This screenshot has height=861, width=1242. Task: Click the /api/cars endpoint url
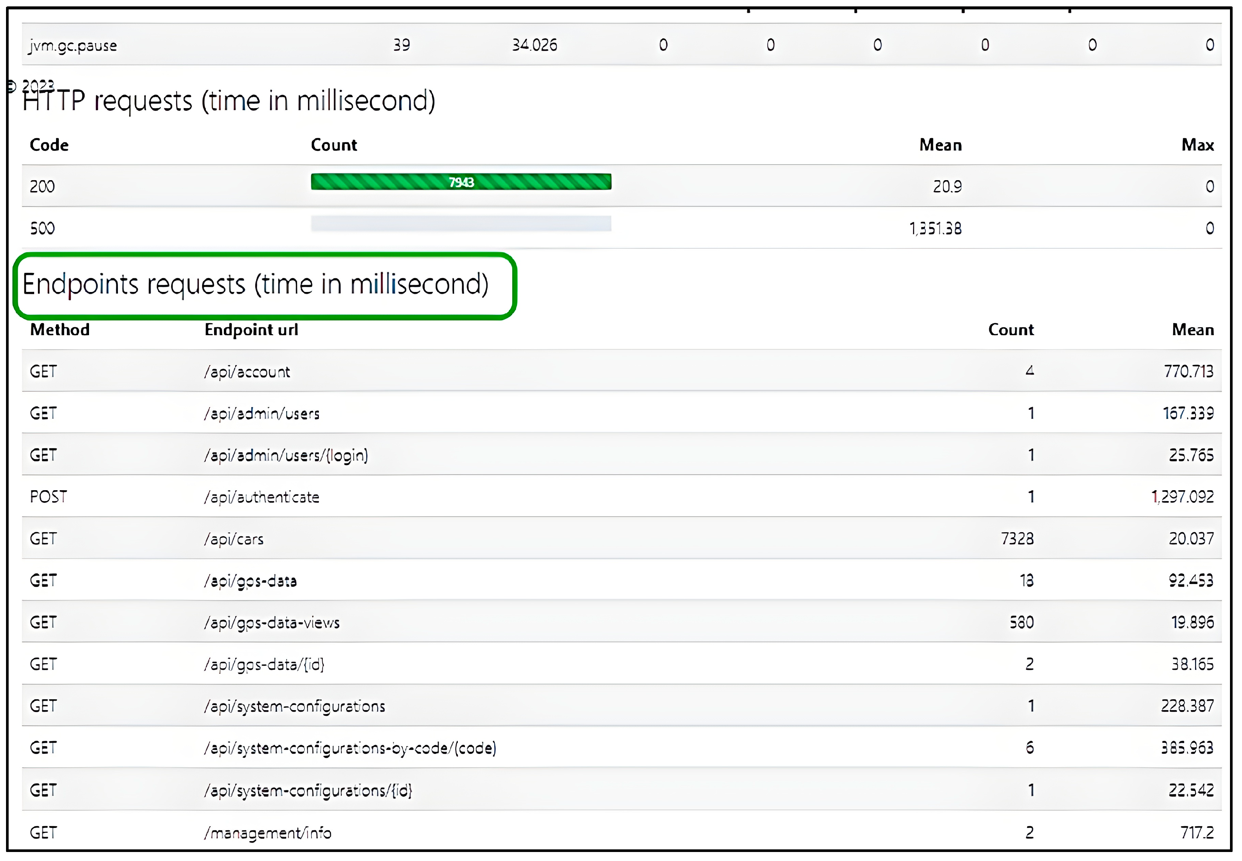pos(234,539)
